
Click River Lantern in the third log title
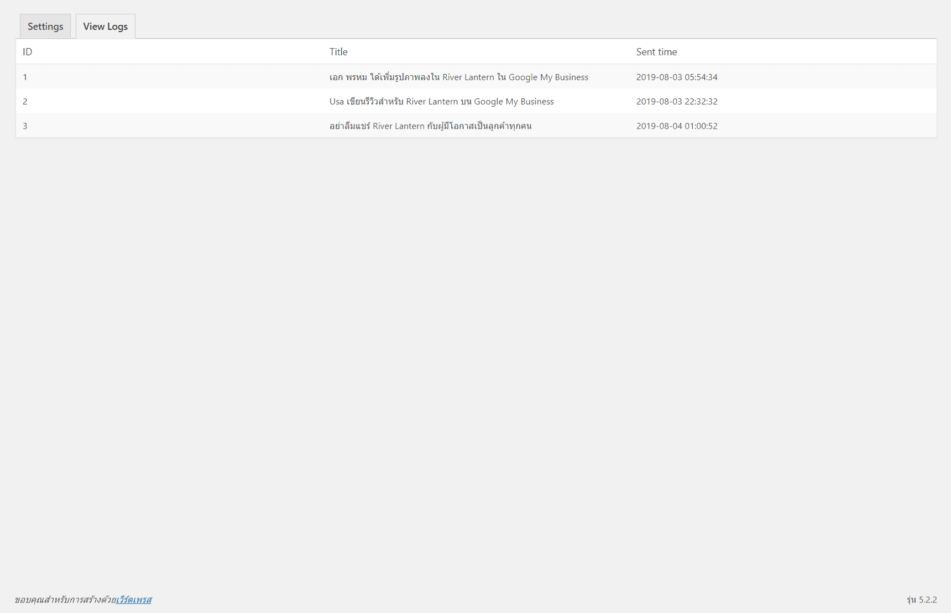tap(398, 126)
